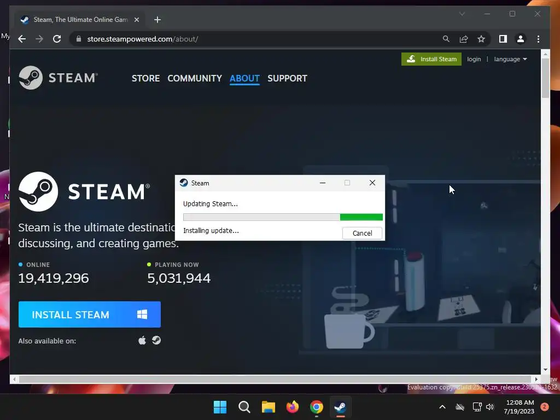Viewport: 560px width, 420px height.
Task: Open File Explorer from taskbar
Action: click(x=268, y=407)
